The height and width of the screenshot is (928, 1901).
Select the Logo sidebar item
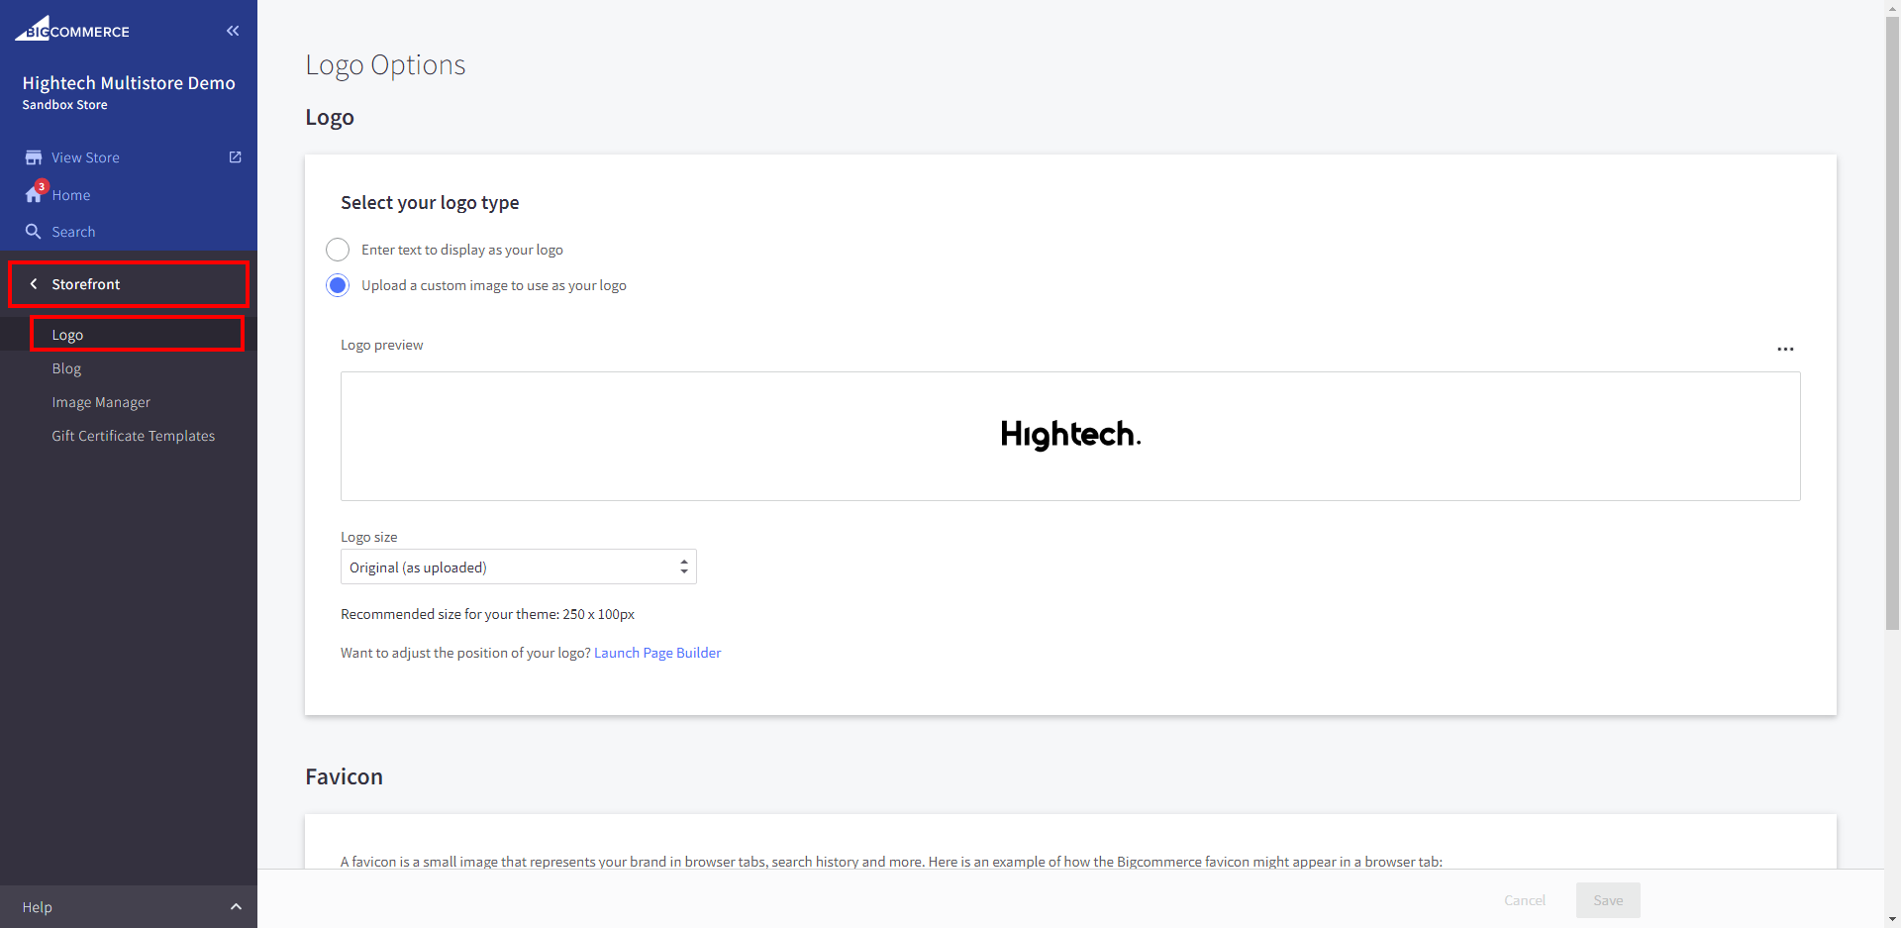pyautogui.click(x=67, y=335)
